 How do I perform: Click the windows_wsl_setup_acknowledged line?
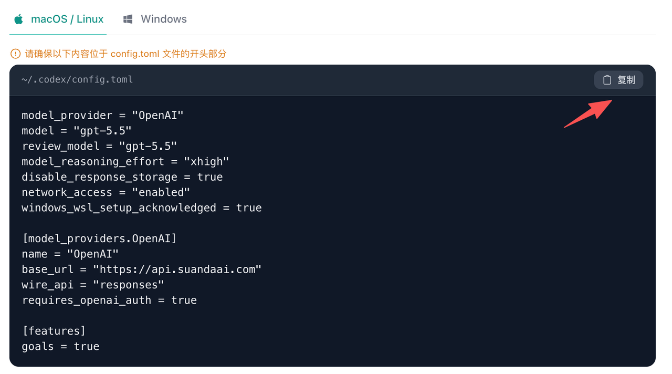[142, 208]
